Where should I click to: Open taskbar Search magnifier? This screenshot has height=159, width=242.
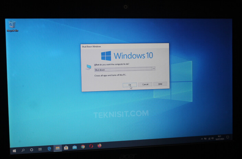[x=23, y=150]
